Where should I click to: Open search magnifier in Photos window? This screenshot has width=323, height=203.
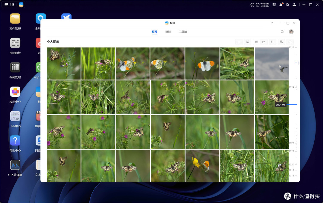coord(282,32)
